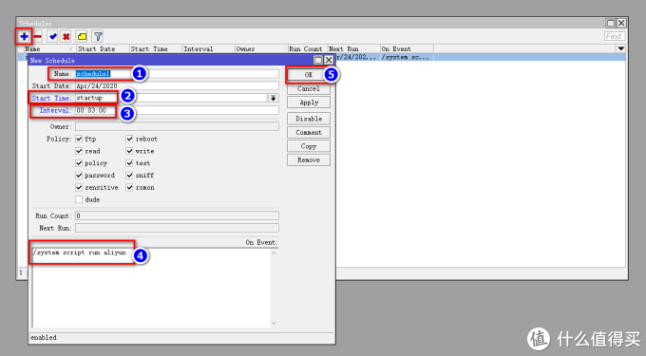The image size is (646, 356).
Task: Click the Find search box
Action: coord(615,37)
